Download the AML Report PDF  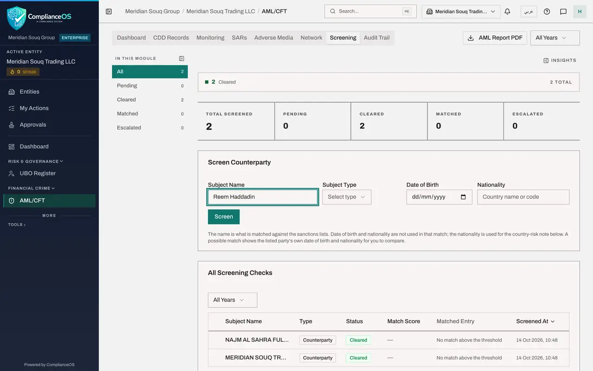495,38
